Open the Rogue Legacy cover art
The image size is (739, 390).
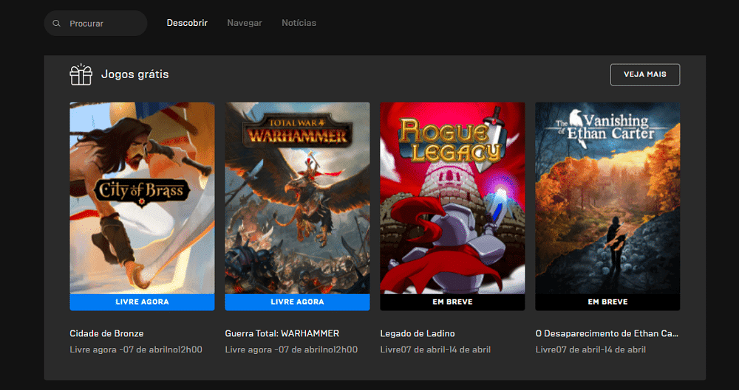(452, 198)
